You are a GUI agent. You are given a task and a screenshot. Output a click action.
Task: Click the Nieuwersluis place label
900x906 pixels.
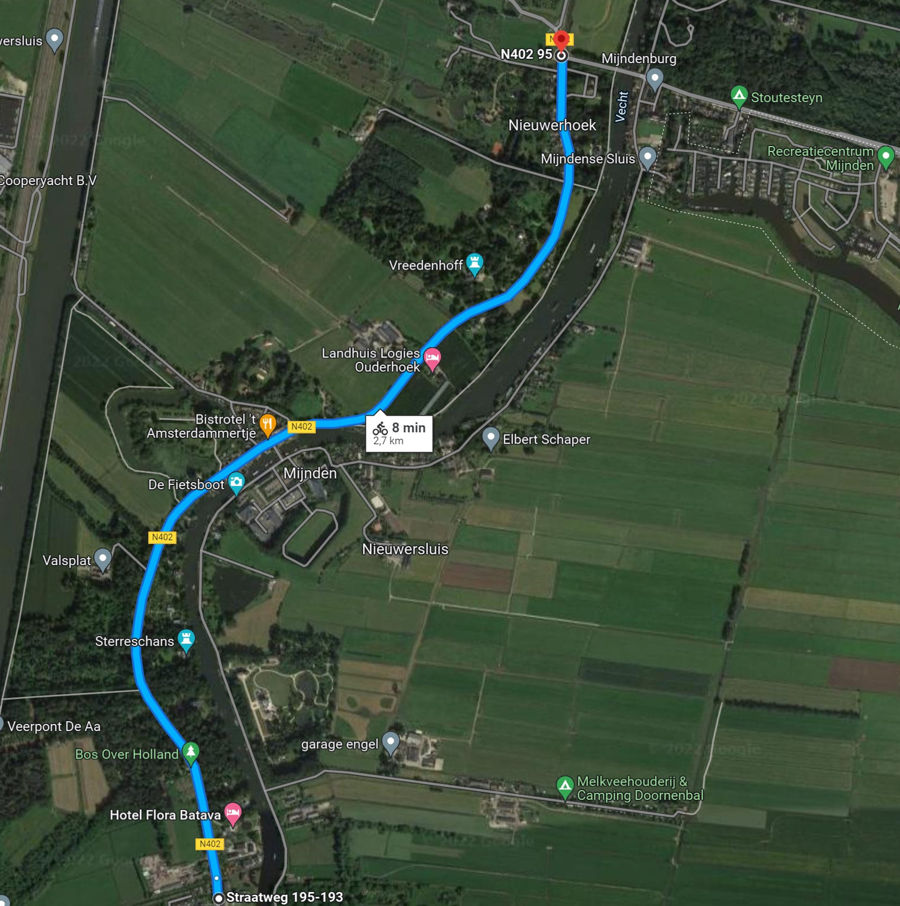tap(405, 549)
